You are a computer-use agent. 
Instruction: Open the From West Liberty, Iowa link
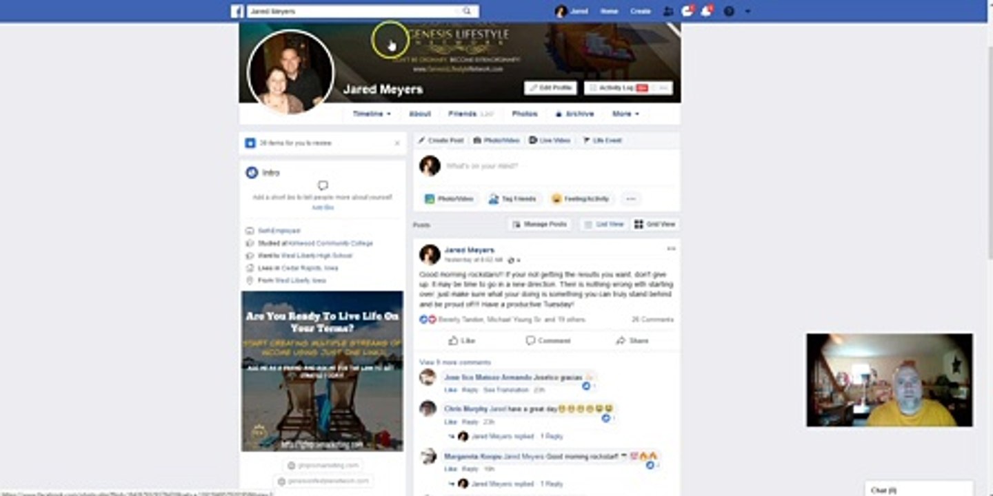click(301, 280)
